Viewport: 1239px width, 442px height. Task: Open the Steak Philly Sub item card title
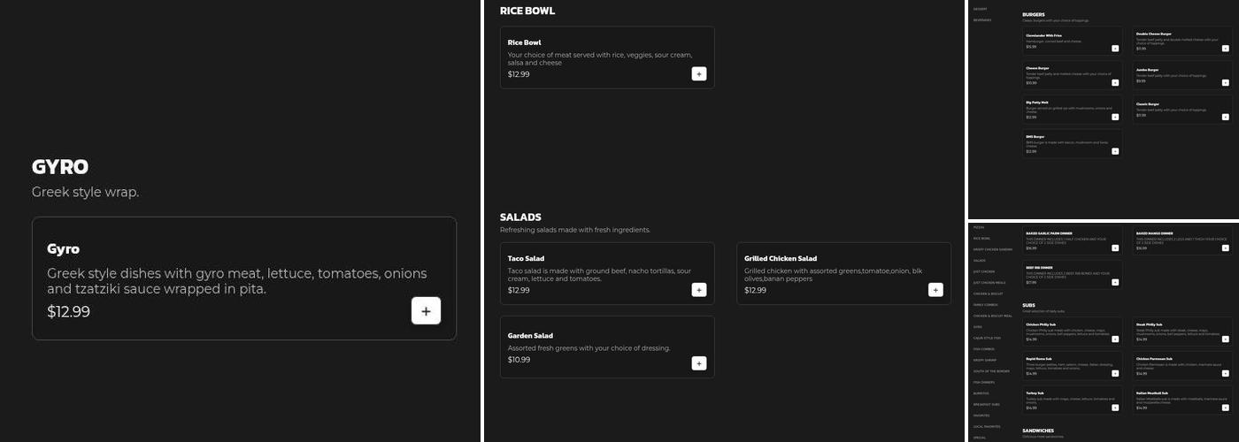[x=1150, y=324]
